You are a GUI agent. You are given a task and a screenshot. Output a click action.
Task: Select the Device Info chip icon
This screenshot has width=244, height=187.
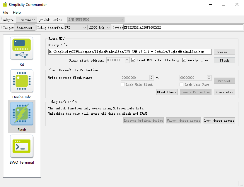pos(22,81)
